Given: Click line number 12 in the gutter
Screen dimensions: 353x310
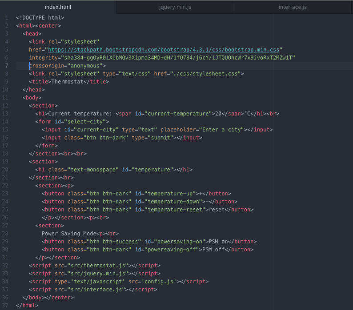Looking at the screenshot, I should click(x=6, y=106).
